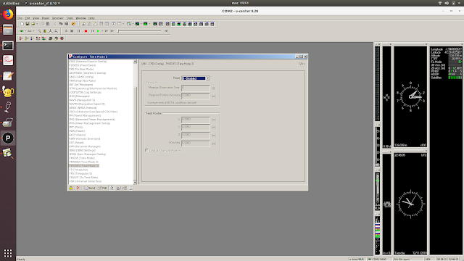This screenshot has height=261, width=464.
Task: Click scroll-down arrow of the configuration list
Action: pos(135,182)
